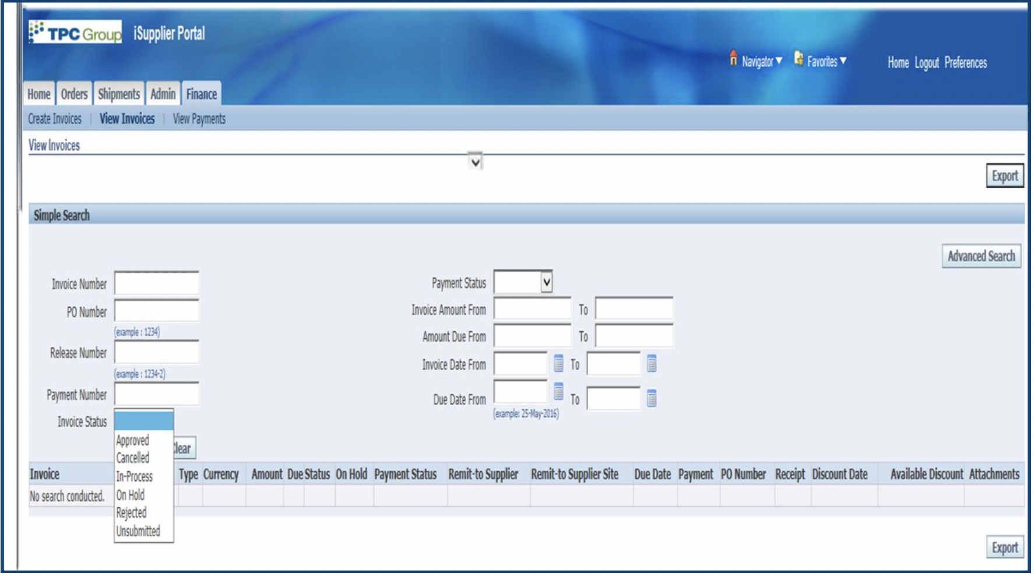Focus the Due Date From field

click(x=520, y=392)
